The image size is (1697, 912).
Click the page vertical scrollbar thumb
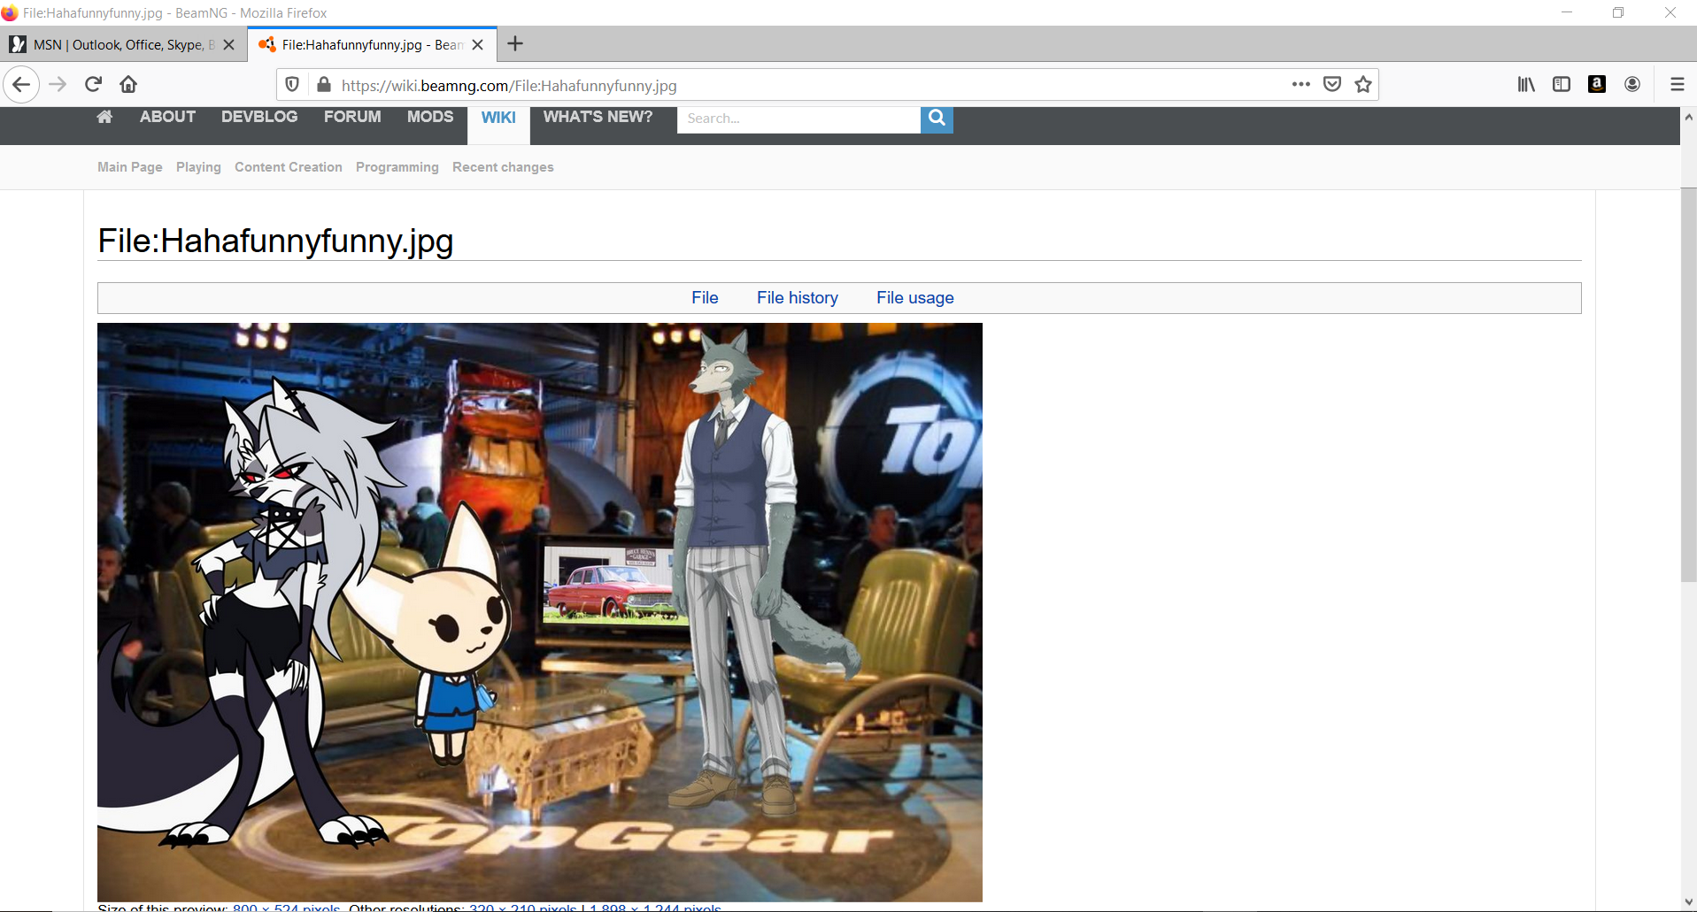point(1688,385)
